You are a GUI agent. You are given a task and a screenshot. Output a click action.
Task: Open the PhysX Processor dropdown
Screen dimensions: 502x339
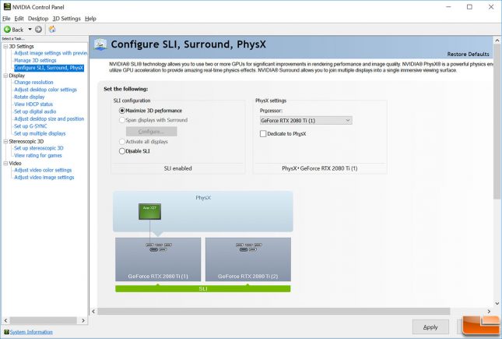tap(306, 121)
